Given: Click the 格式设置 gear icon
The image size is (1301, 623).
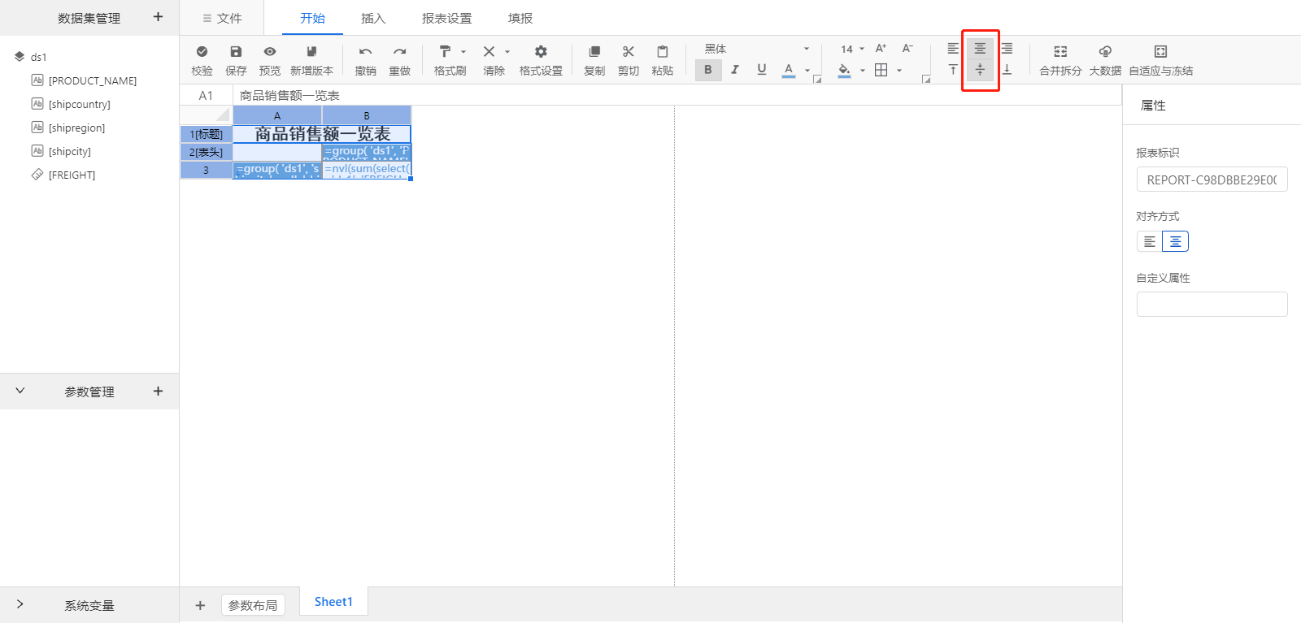Looking at the screenshot, I should pos(541,52).
